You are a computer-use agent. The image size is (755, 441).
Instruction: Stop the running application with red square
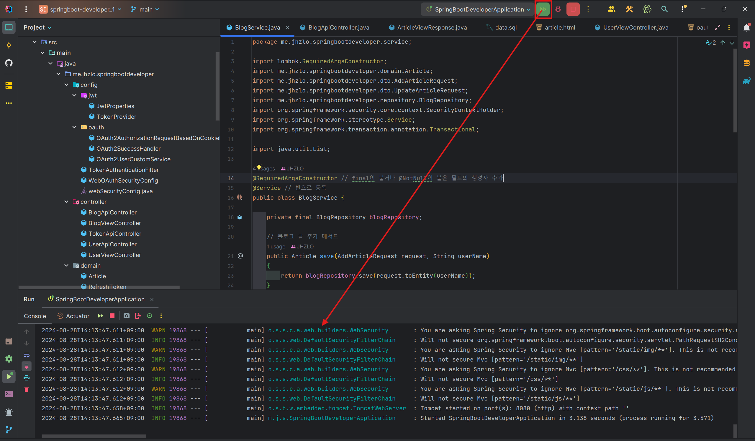tap(573, 9)
